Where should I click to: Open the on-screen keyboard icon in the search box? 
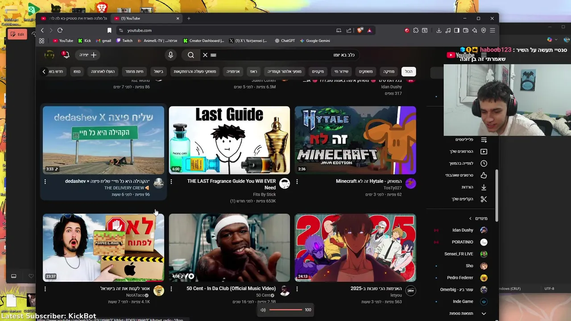pos(213,55)
